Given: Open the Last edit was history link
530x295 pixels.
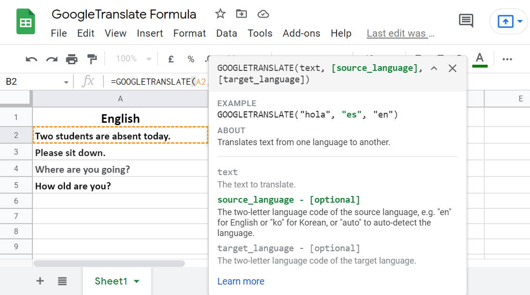Looking at the screenshot, I should tap(400, 33).
